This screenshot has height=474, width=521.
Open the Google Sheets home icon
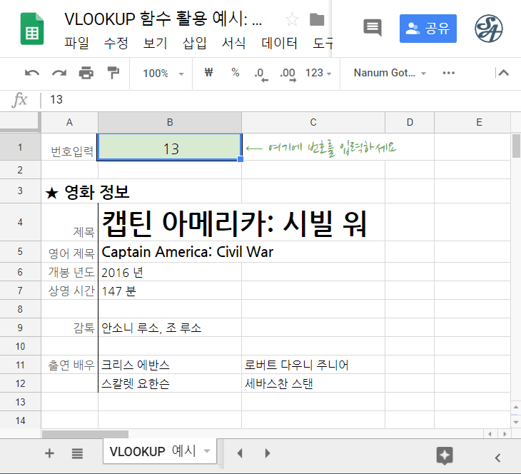click(32, 29)
